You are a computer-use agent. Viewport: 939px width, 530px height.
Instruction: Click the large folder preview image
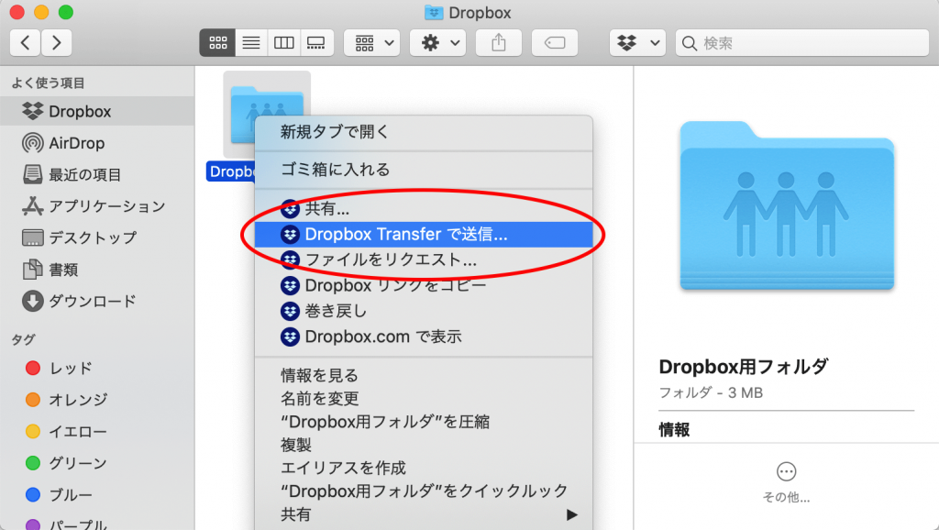click(786, 206)
